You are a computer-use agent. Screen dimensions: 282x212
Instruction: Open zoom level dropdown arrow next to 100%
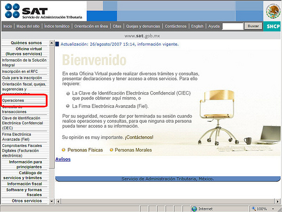(x=273, y=209)
